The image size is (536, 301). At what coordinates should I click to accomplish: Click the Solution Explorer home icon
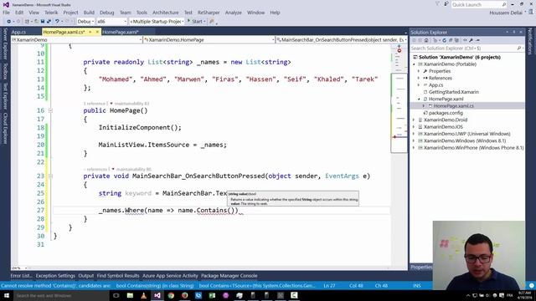pos(426,40)
